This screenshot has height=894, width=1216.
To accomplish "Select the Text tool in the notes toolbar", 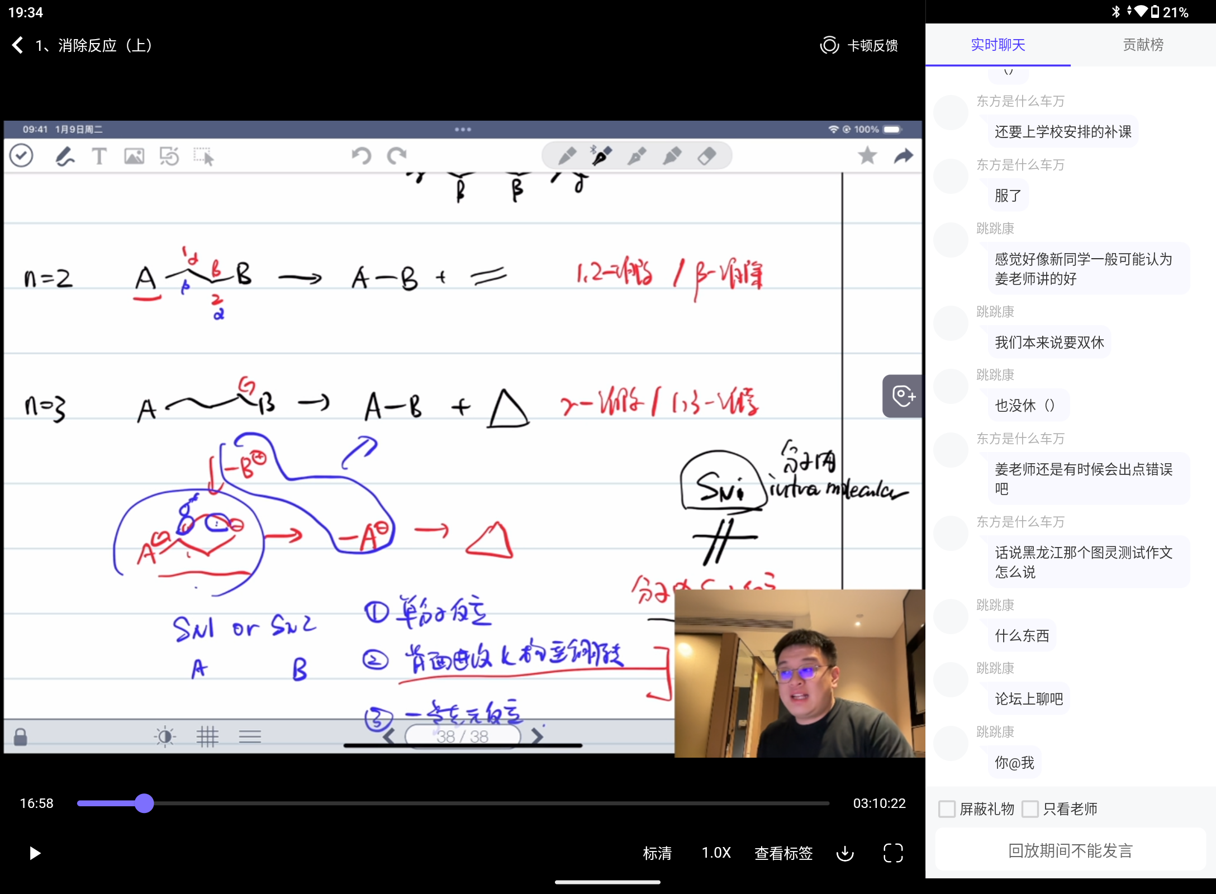I will (x=99, y=156).
